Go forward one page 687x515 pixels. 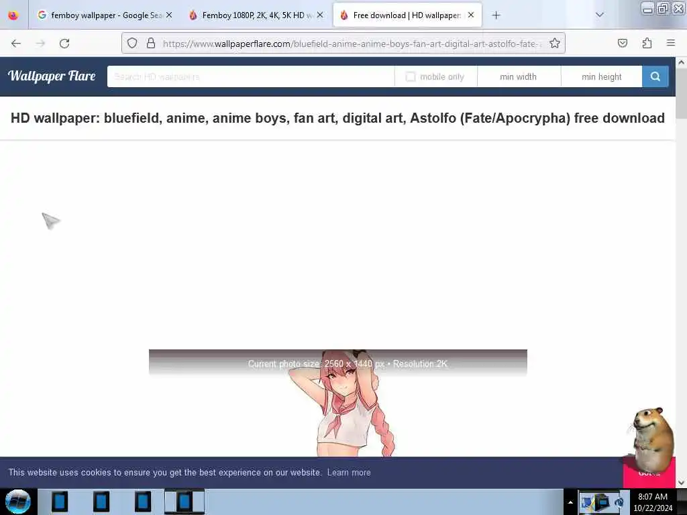[40, 44]
